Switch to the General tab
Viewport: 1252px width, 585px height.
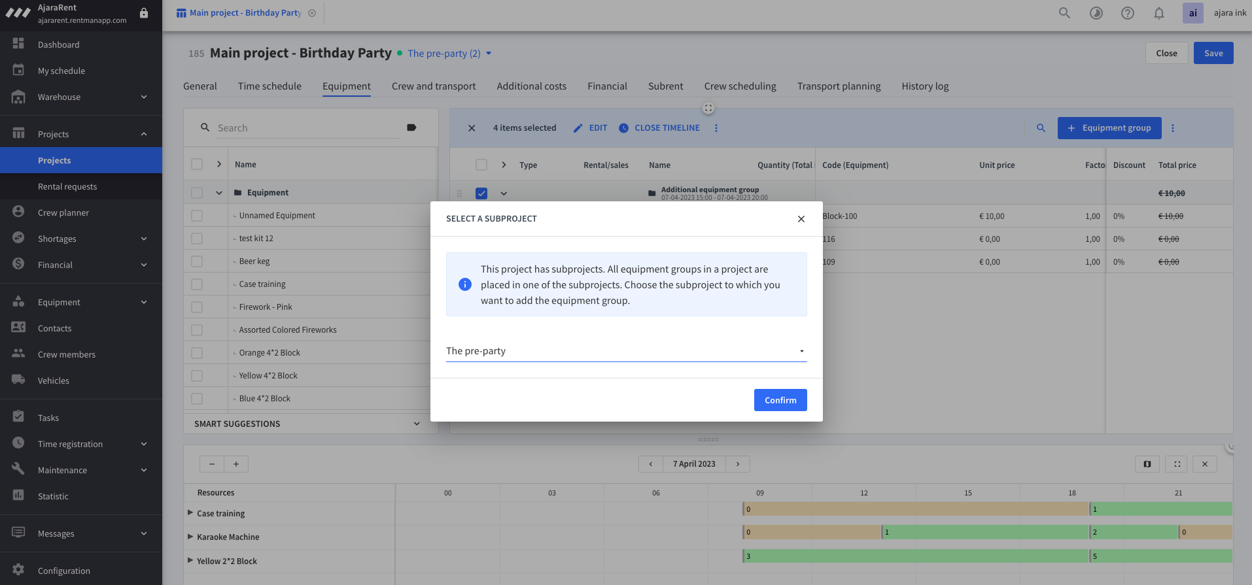point(200,86)
